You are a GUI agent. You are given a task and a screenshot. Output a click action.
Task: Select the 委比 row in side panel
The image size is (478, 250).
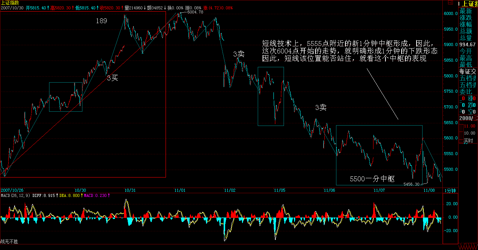[466, 91]
